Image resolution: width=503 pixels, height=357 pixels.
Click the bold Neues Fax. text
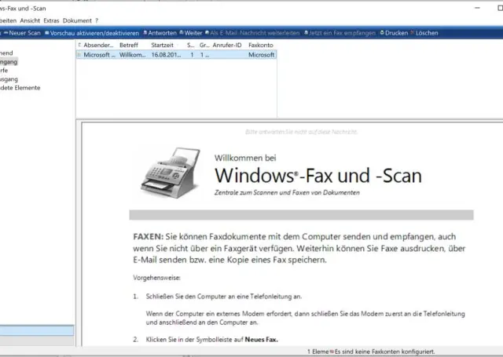[261, 340]
